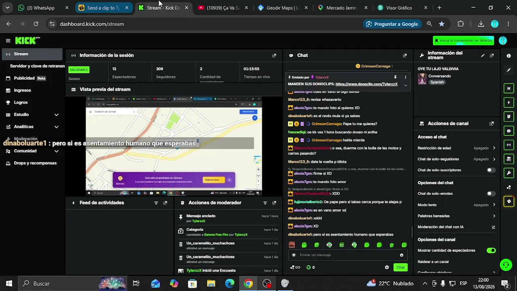
Task: Unpin the pinned chat message
Action: pos(395,77)
